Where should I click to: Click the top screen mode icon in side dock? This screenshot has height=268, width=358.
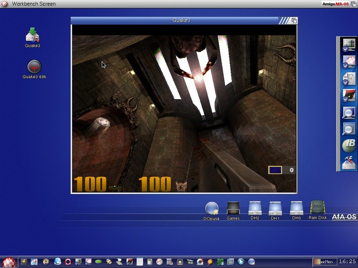[349, 45]
